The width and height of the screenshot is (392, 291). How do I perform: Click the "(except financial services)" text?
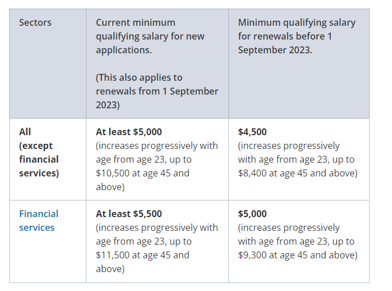point(38,159)
